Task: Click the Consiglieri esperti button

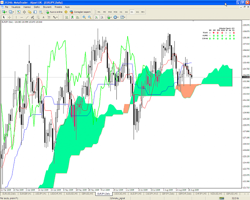Action: pos(80,12)
